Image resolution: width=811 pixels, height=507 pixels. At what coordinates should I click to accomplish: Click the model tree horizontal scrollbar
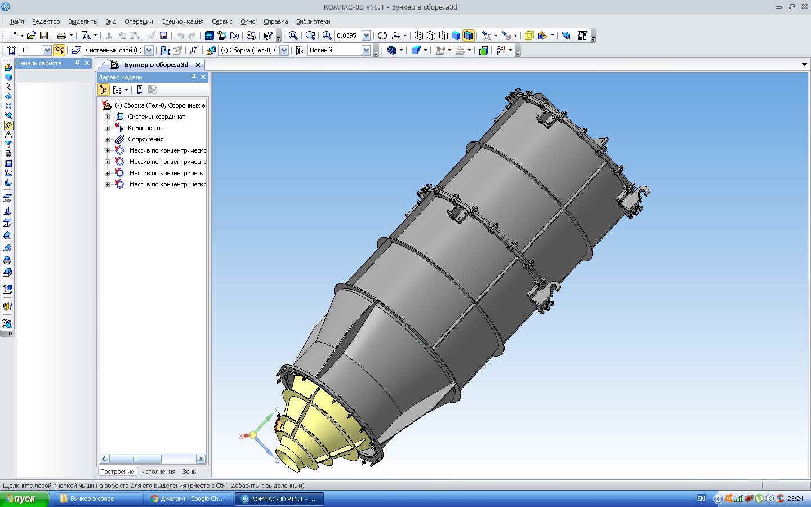(135, 459)
